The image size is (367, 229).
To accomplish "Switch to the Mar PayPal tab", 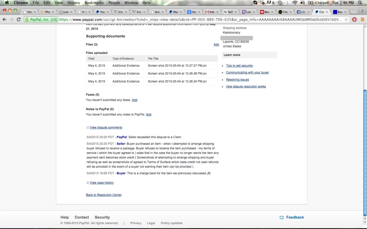I will pos(175,12).
